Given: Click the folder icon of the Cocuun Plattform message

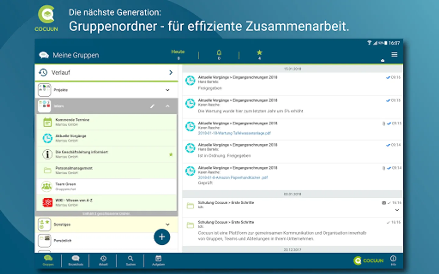Looking at the screenshot, I should [190, 226].
